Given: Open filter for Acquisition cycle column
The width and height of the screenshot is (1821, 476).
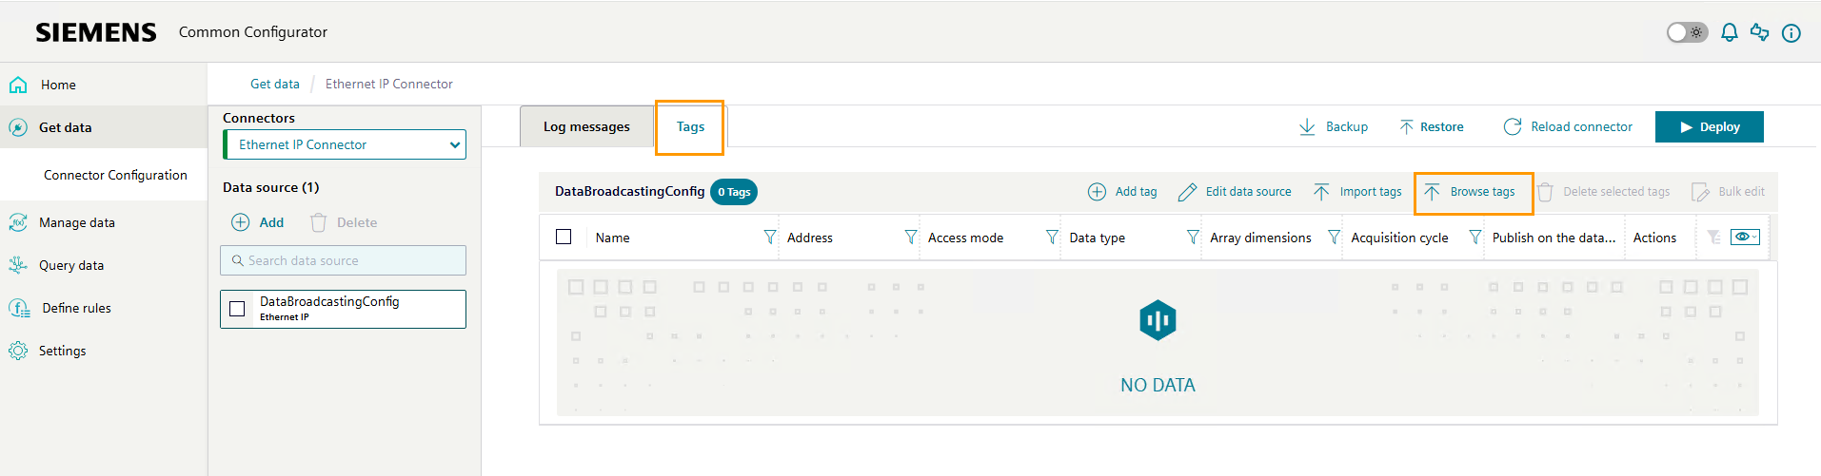Looking at the screenshot, I should 1475,237.
